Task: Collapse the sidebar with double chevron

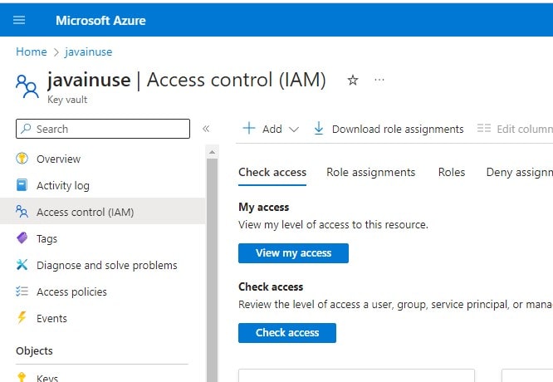Action: coord(206,129)
